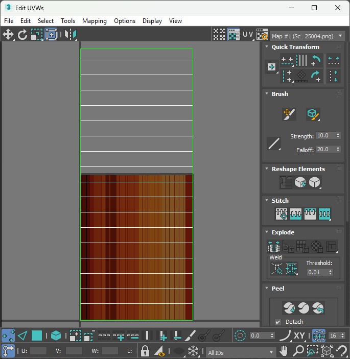Viewport: 350px width, 359px height.
Task: Toggle Peel Mode icon
Action: 304,308
